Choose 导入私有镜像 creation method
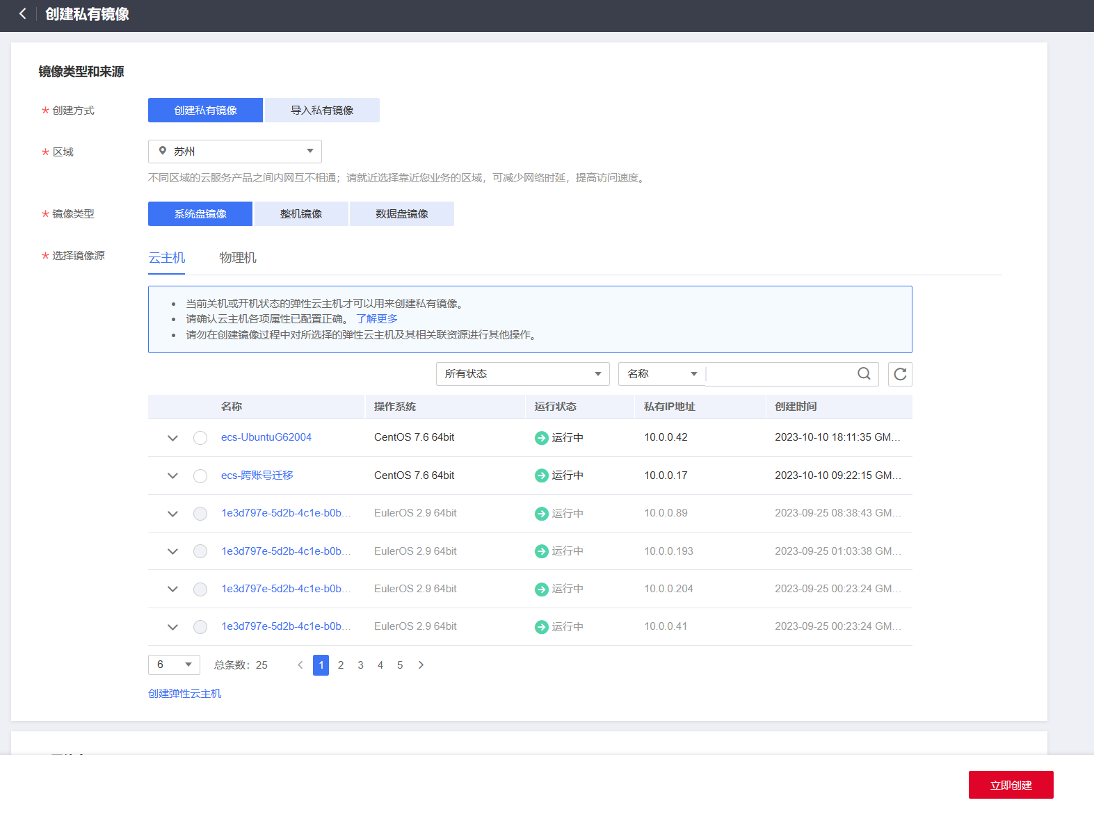The height and width of the screenshot is (814, 1094). coord(322,110)
